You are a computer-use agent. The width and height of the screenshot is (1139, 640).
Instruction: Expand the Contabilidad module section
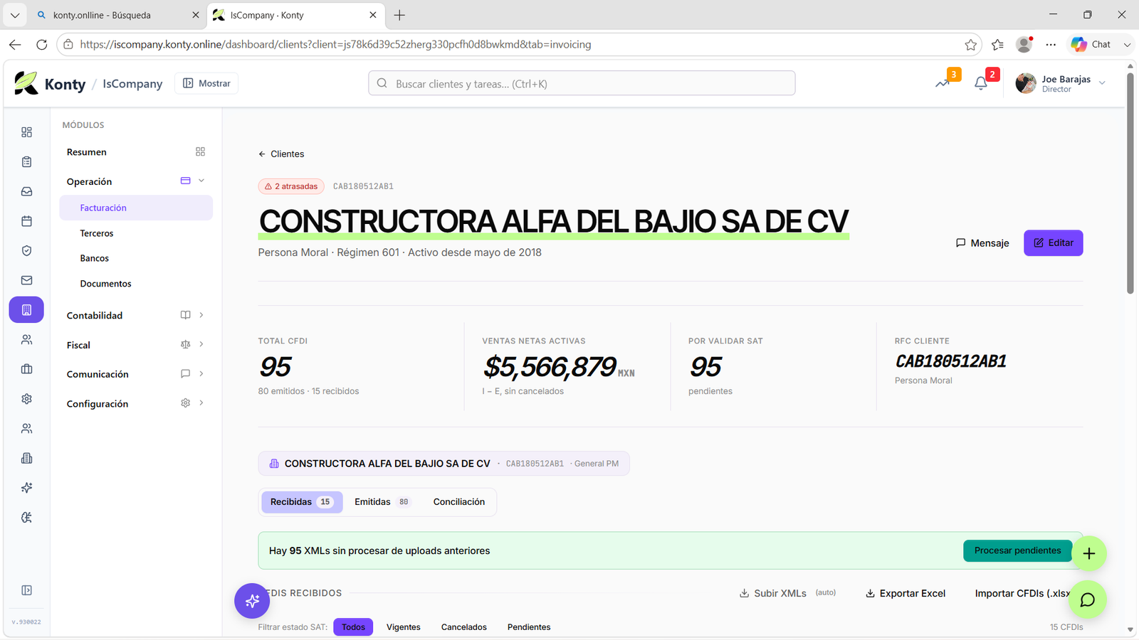(x=135, y=315)
